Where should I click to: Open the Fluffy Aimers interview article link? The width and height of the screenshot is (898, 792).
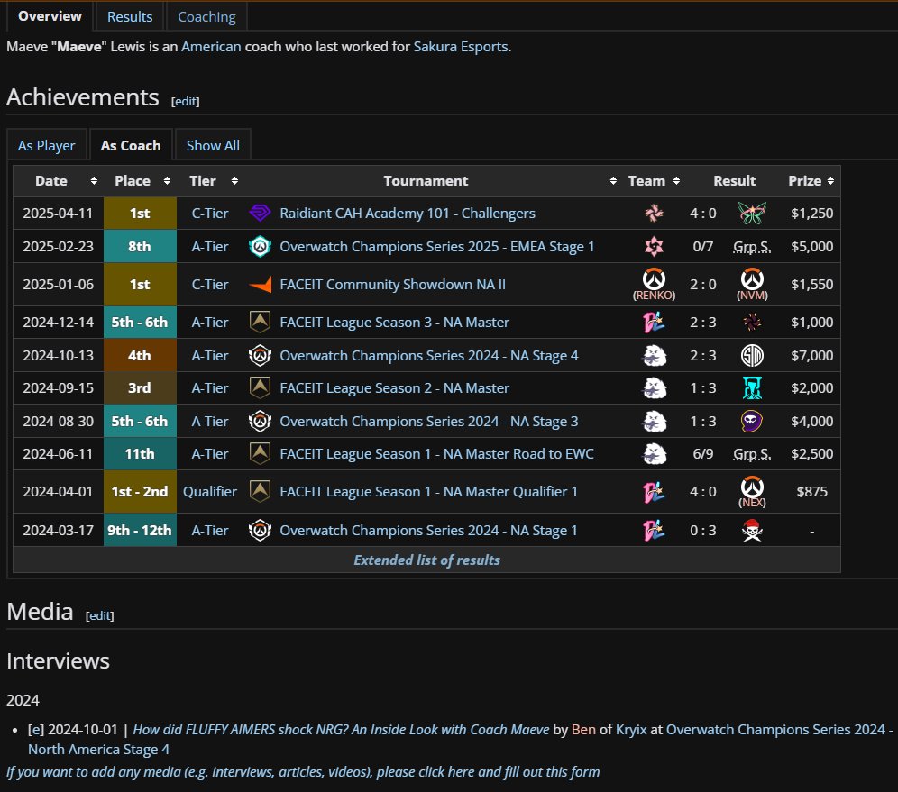coord(341,730)
